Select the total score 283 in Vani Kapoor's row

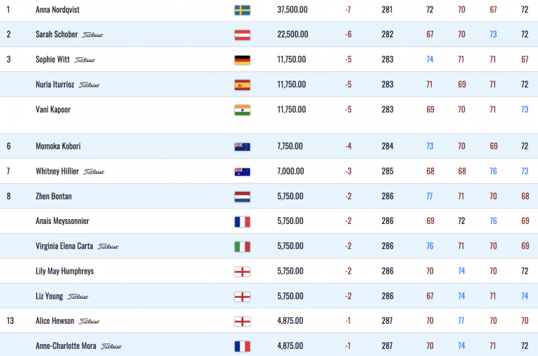(387, 110)
